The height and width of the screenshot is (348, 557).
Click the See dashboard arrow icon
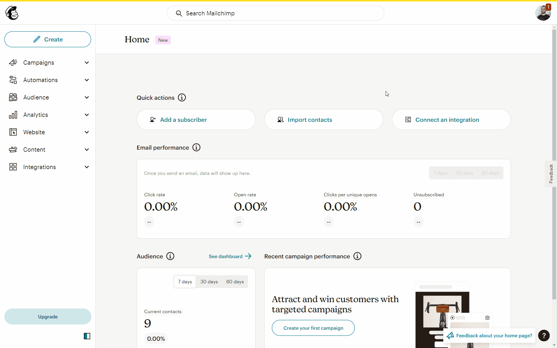click(248, 256)
